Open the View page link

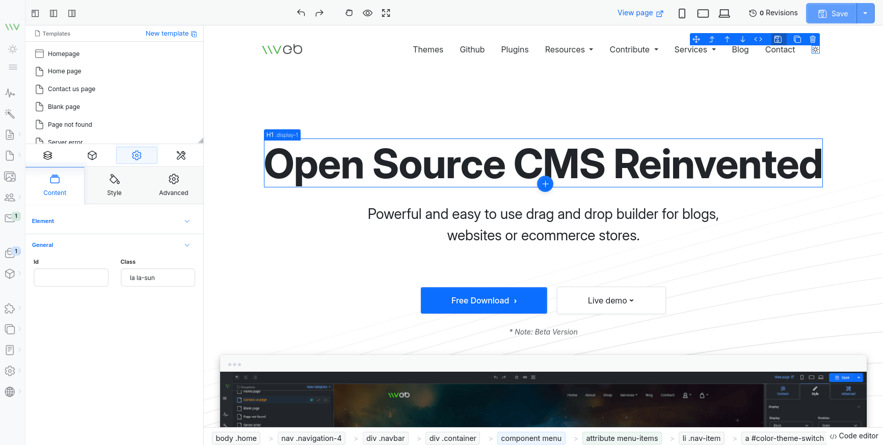click(x=640, y=13)
